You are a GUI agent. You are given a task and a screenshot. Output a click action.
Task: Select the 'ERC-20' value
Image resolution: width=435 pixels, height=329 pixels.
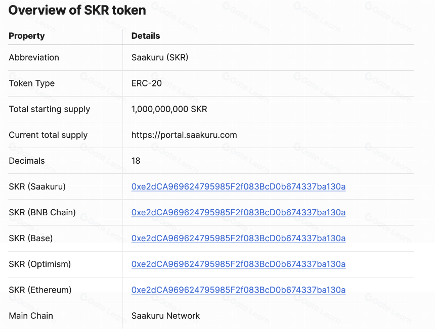click(147, 83)
